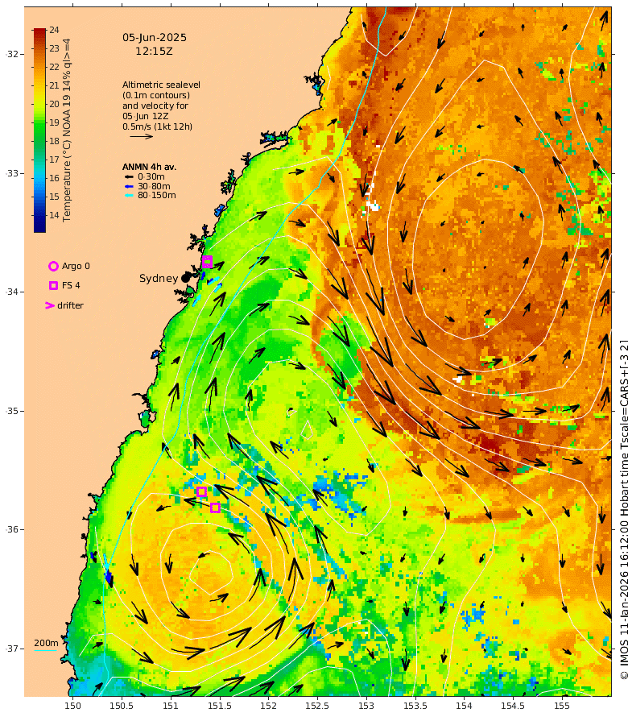Click the IMOS copyright text on right edge

coord(624,510)
